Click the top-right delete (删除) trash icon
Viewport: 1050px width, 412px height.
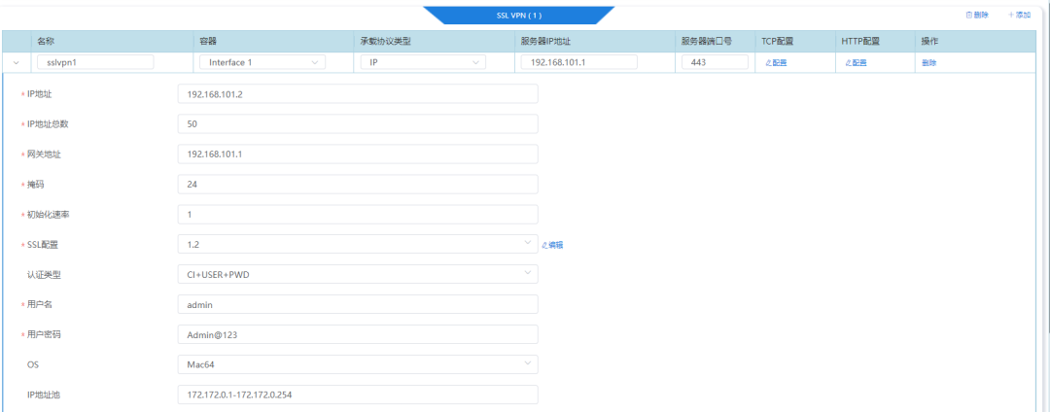click(x=968, y=15)
